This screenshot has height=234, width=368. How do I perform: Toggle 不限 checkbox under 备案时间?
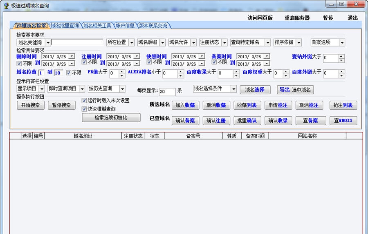point(214,62)
